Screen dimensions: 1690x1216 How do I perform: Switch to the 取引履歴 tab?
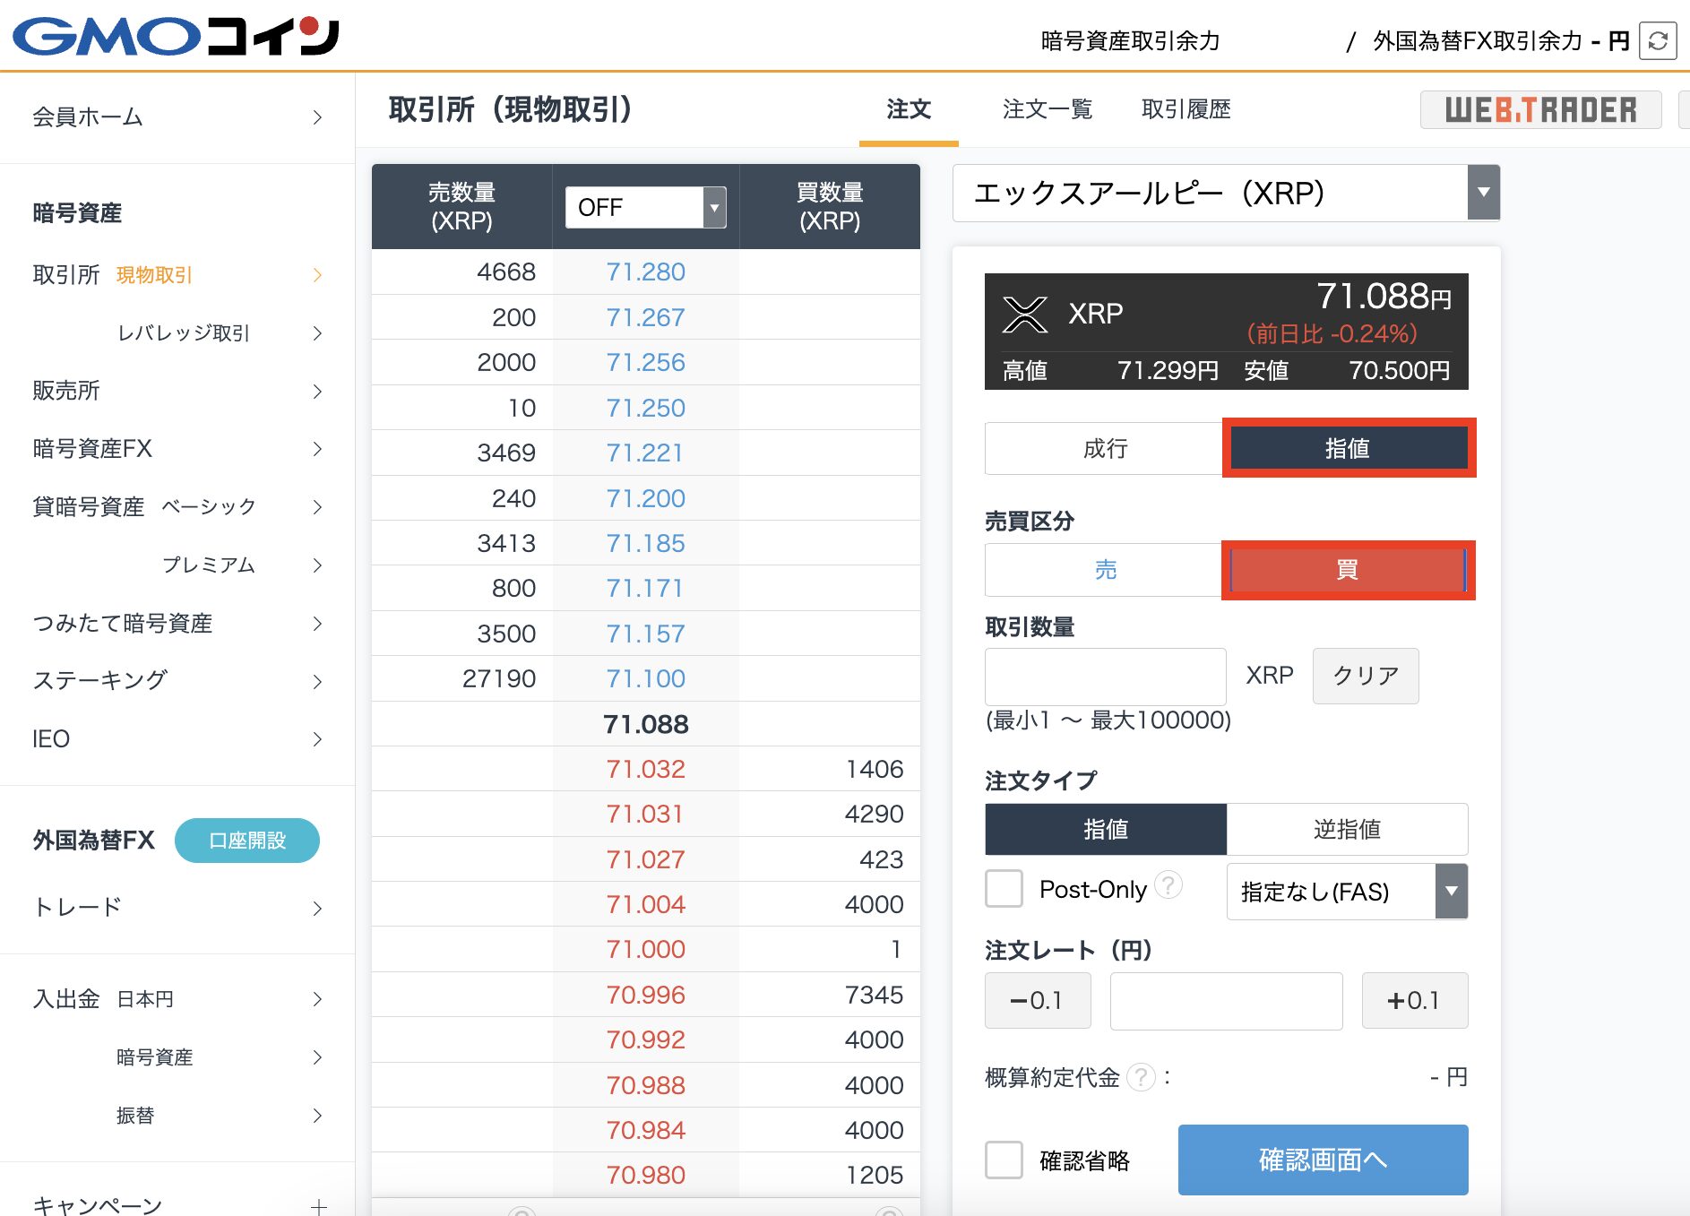point(1186,109)
